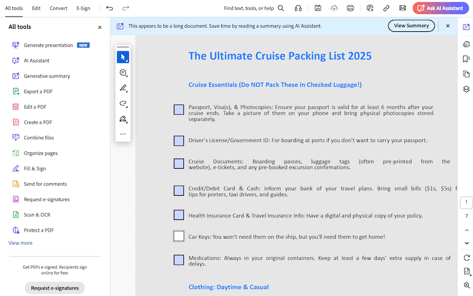Select the arrow selection tool

(x=123, y=57)
